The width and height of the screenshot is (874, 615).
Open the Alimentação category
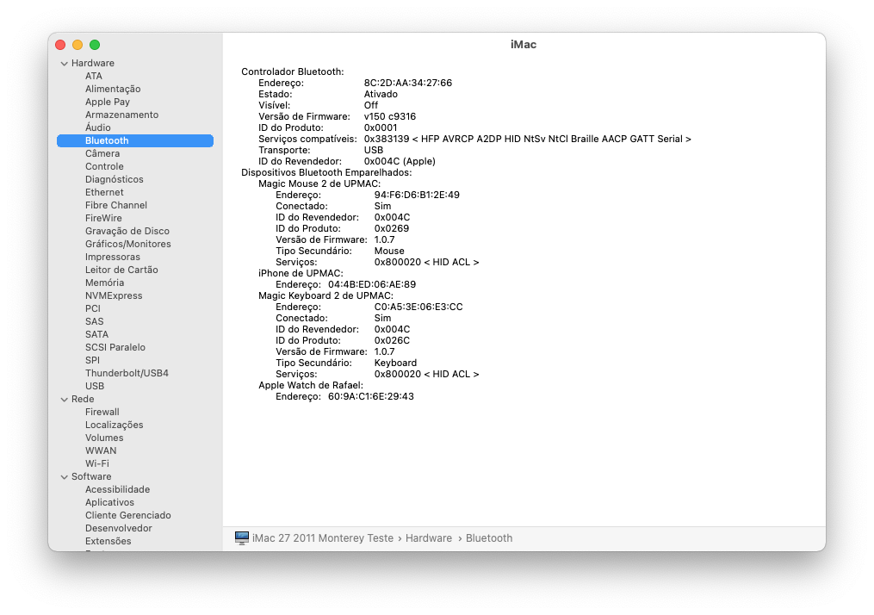click(x=113, y=89)
